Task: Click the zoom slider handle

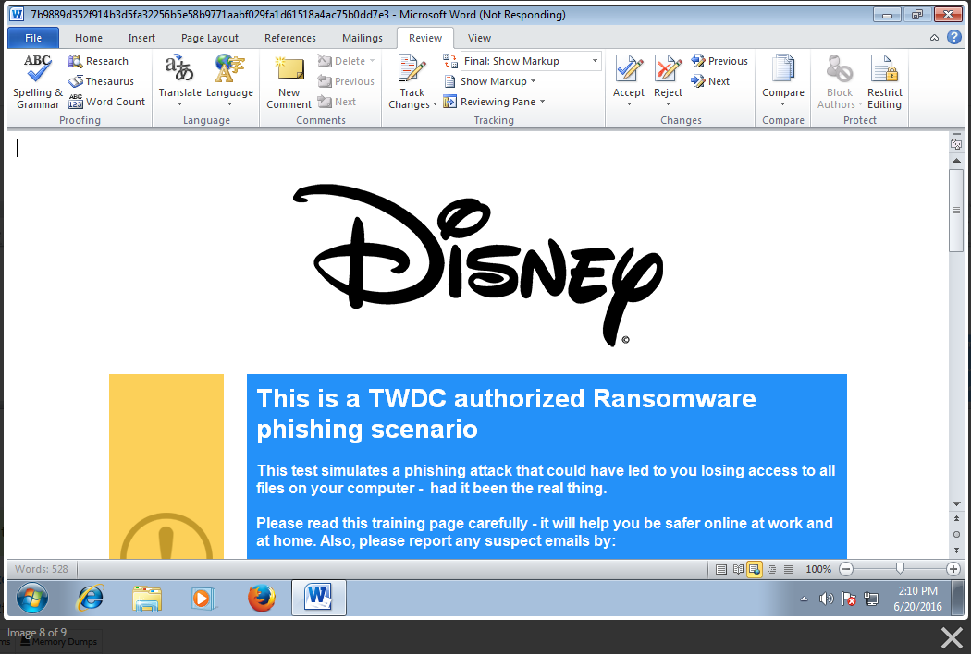Action: click(900, 569)
